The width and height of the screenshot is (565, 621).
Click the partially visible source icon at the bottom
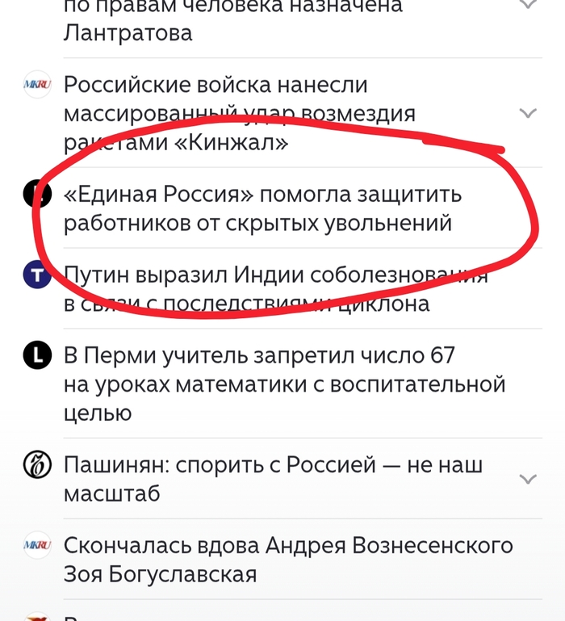click(37, 616)
